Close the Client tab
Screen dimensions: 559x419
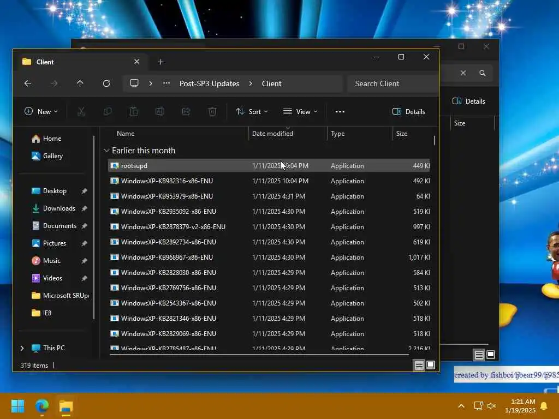pos(136,62)
